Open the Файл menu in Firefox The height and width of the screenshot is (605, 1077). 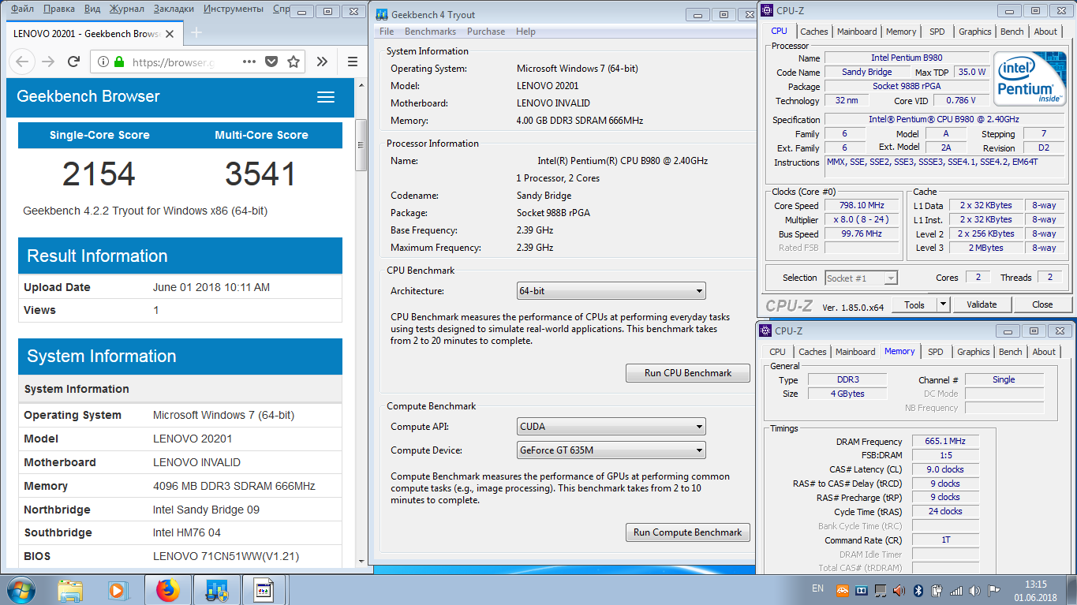(x=22, y=9)
